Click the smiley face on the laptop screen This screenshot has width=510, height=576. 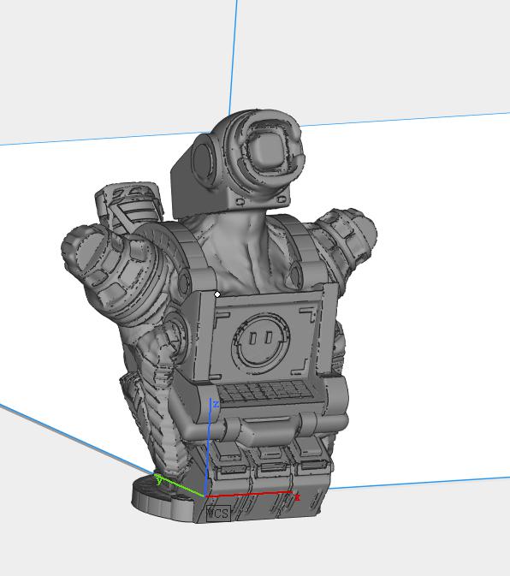click(261, 343)
